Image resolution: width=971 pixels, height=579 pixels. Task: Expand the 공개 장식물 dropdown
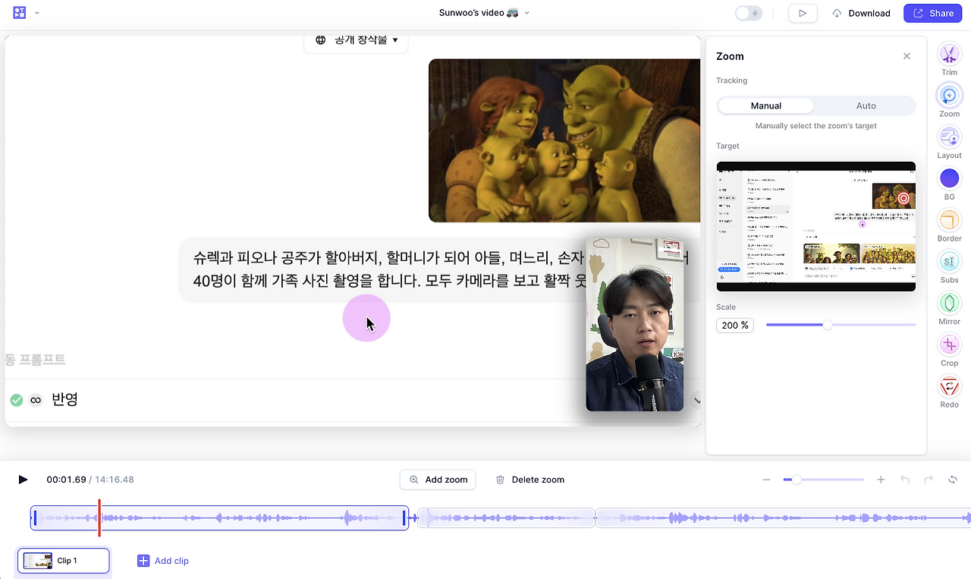(x=356, y=39)
